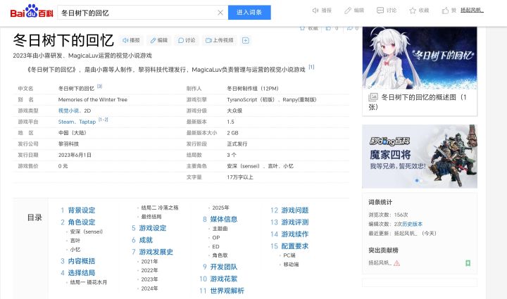Viewport: 507px width, 299px height.
Task: Click 播报 speaker icon in top bar
Action: click(315, 11)
